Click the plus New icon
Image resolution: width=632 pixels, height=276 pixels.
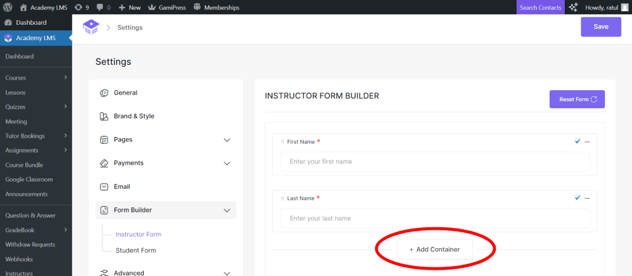point(122,7)
